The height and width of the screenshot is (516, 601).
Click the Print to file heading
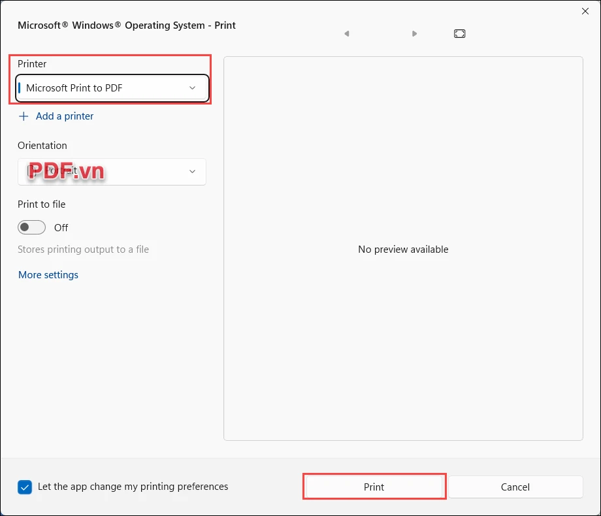pyautogui.click(x=41, y=204)
